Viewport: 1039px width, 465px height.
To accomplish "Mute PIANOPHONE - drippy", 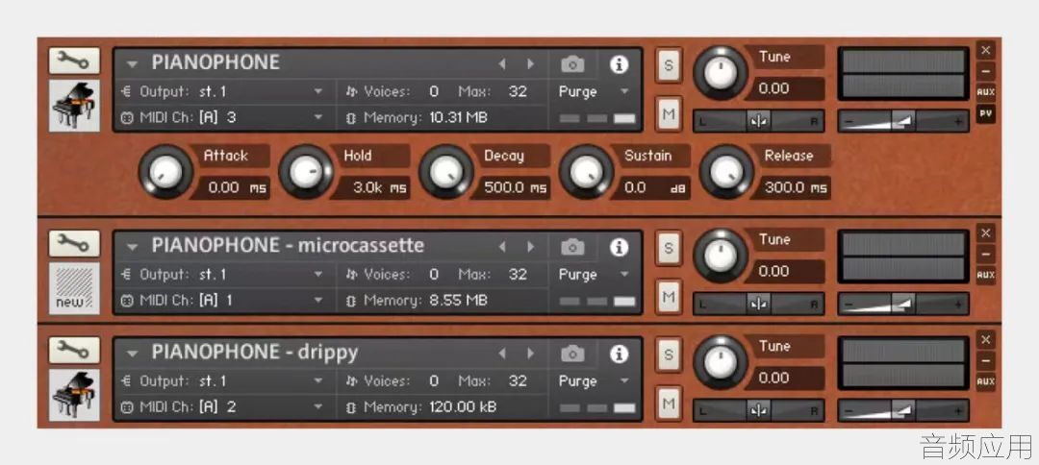I will pos(669,404).
